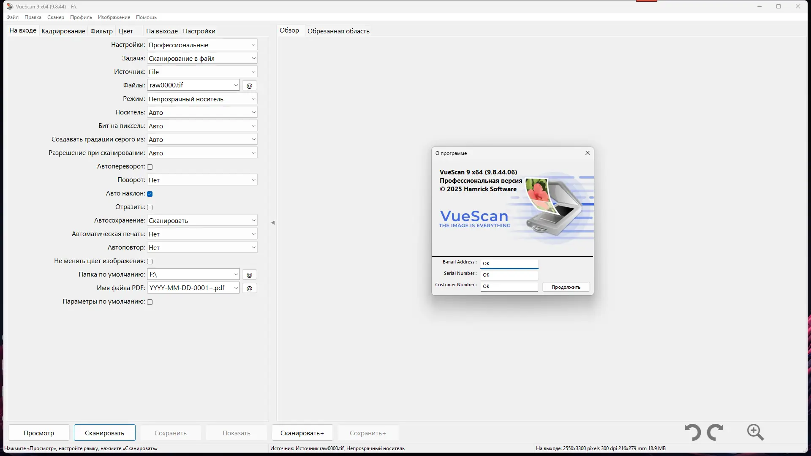This screenshot has width=811, height=456.
Task: Switch to the Кадрирование tab
Action: click(63, 31)
